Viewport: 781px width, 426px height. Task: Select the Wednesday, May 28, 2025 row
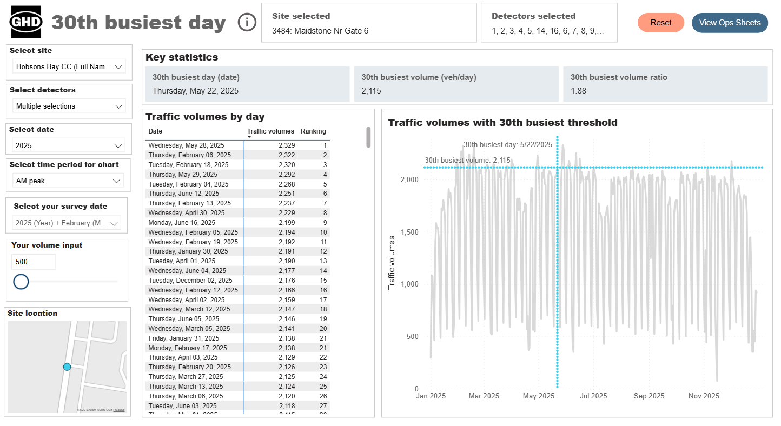tap(237, 145)
